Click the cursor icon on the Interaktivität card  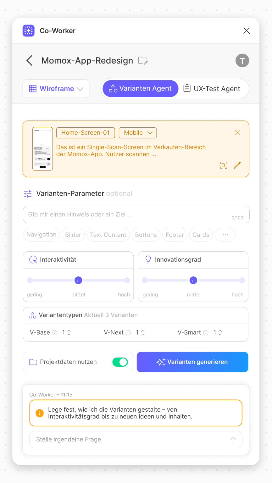point(33,259)
